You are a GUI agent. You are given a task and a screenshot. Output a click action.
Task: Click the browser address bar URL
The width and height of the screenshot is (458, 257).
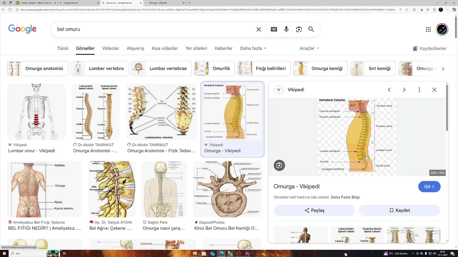tap(208, 10)
